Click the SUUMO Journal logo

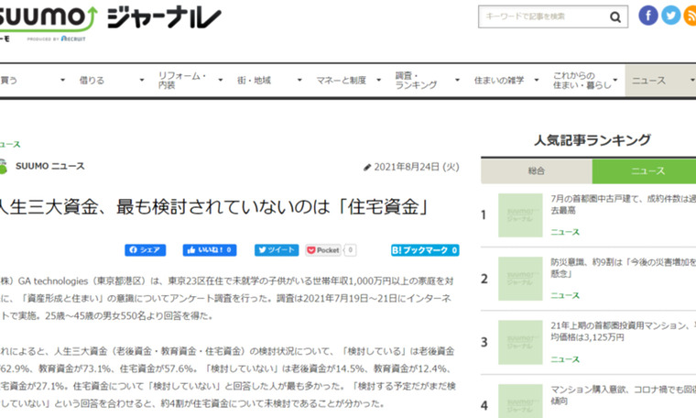point(110,20)
